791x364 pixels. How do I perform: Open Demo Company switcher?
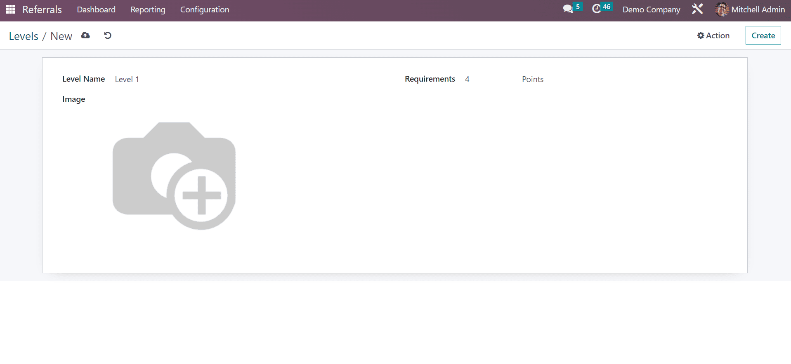tap(651, 9)
